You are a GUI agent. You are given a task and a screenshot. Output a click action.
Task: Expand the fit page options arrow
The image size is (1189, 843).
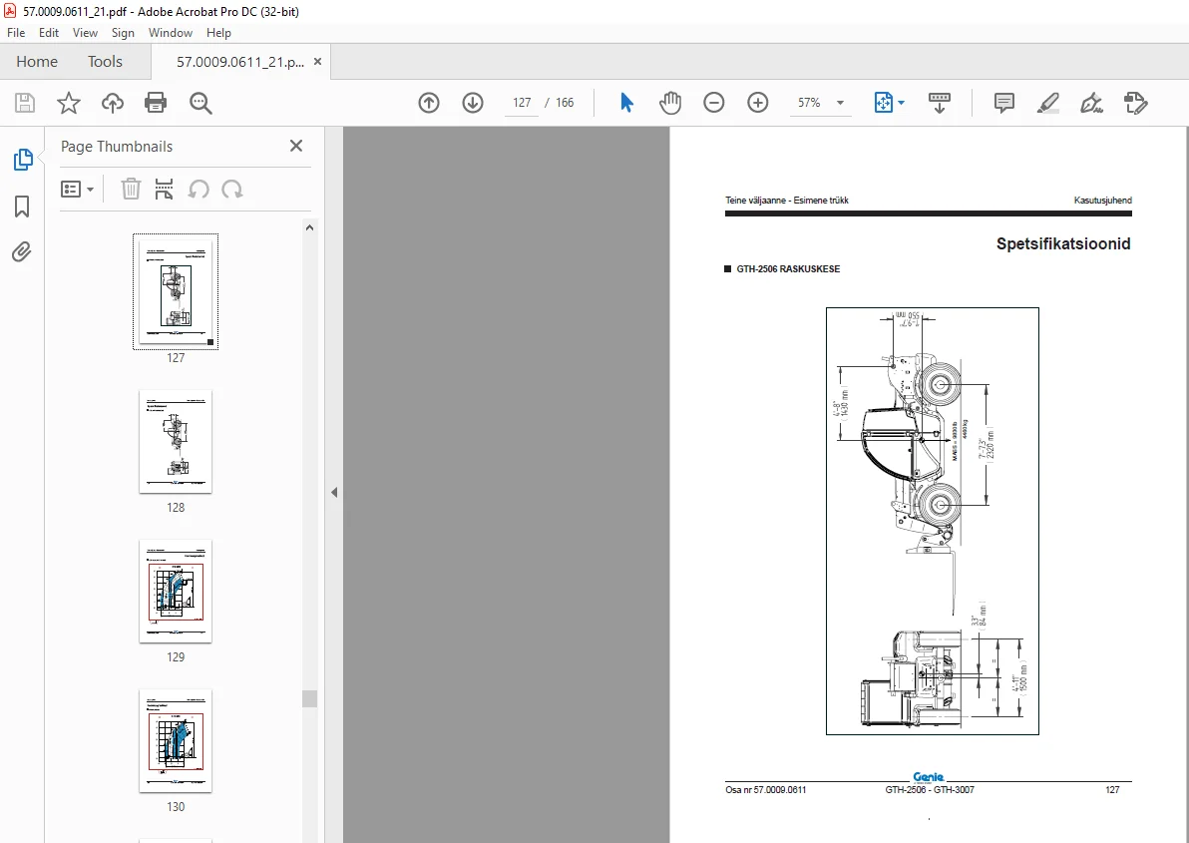coord(901,103)
